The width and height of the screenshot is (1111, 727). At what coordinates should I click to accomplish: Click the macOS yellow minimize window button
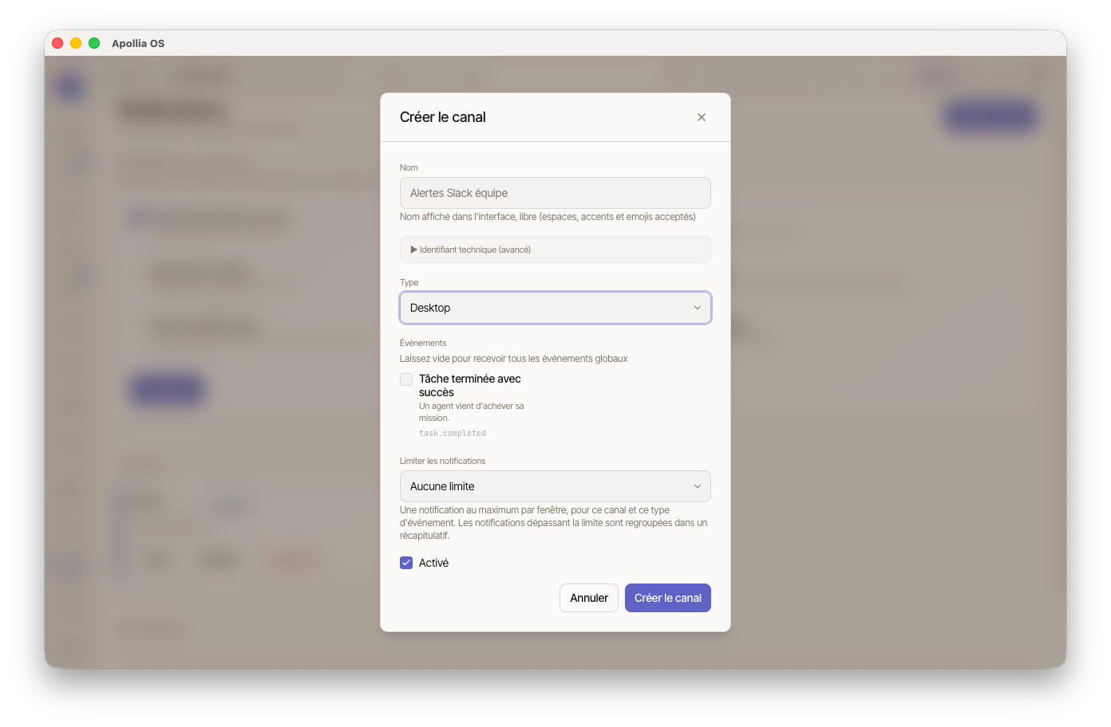(76, 43)
